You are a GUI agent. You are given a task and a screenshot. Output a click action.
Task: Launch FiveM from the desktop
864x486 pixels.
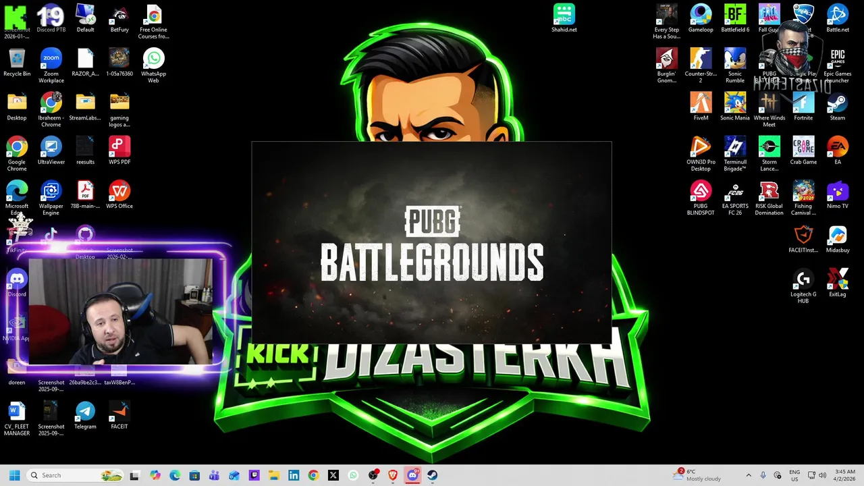[701, 107]
